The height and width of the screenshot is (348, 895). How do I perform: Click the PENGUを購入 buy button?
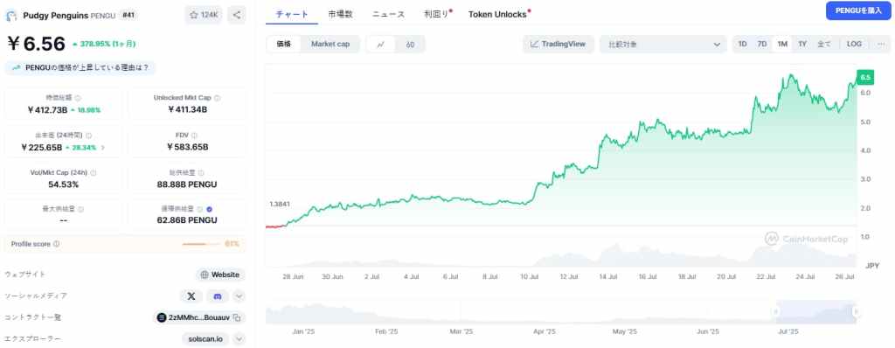tap(858, 10)
